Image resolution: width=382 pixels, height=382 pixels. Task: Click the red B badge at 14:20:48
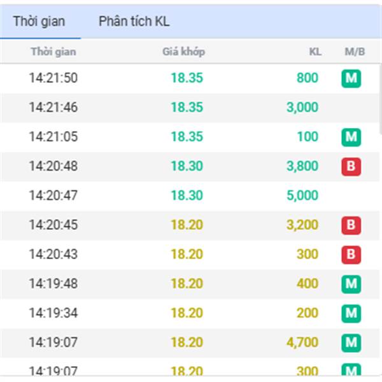pyautogui.click(x=351, y=166)
